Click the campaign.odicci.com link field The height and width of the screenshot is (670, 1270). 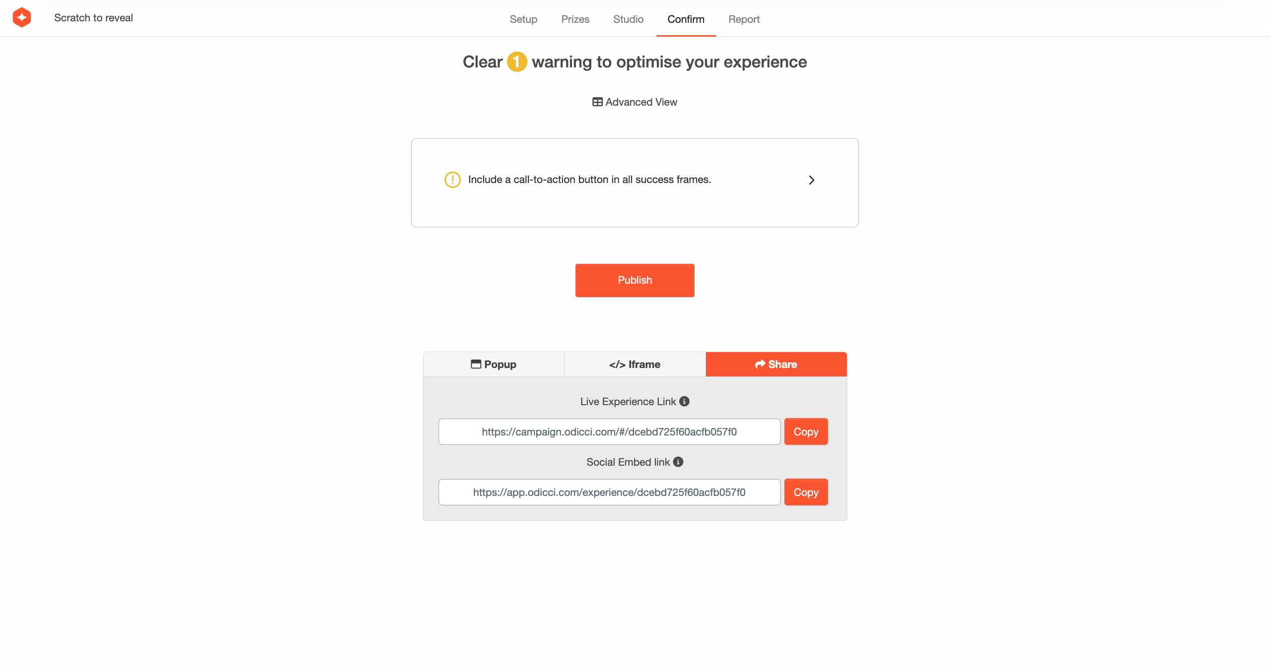609,432
